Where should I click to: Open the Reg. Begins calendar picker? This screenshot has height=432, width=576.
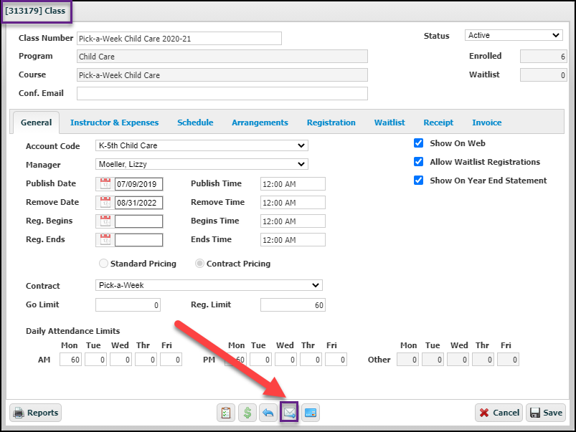(x=105, y=221)
